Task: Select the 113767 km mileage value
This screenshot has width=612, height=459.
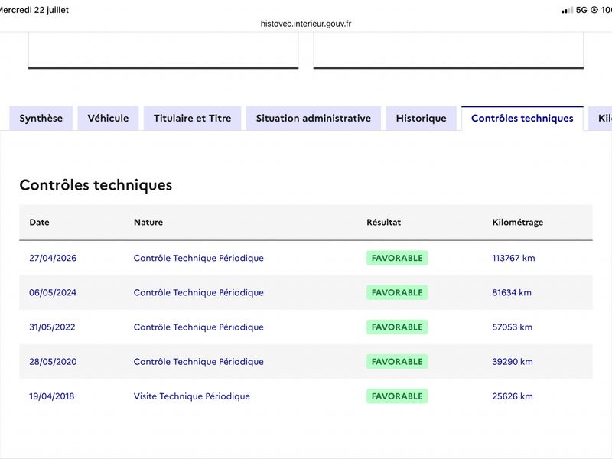Action: point(513,258)
